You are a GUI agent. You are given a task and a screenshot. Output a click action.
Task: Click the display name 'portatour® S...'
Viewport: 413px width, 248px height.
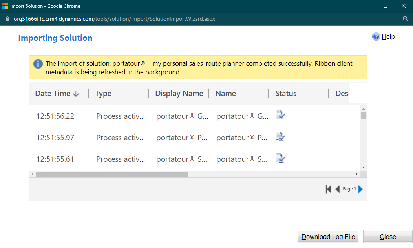[182, 159]
